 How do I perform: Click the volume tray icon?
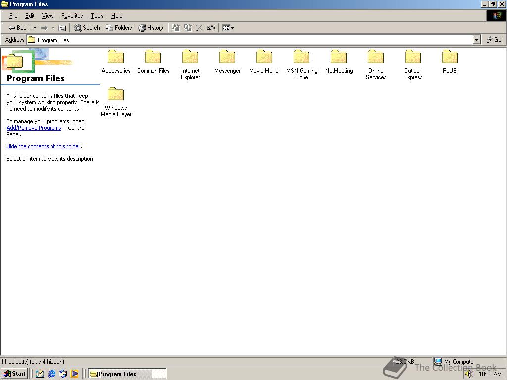(469, 374)
